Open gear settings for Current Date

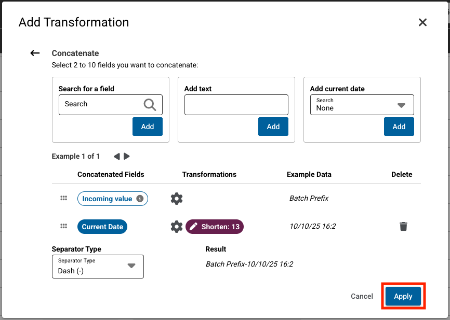[x=177, y=227]
